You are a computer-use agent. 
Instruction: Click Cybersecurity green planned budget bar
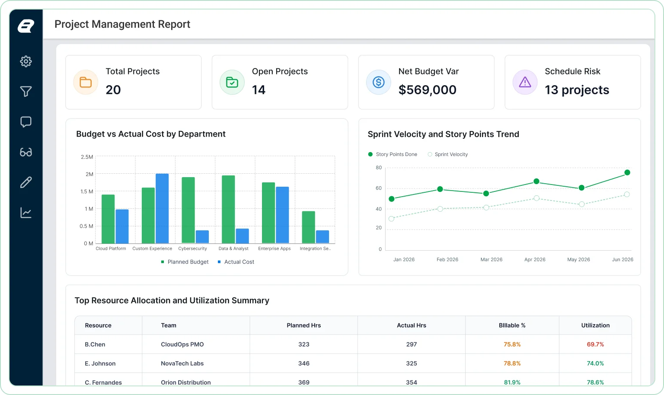[x=188, y=210]
